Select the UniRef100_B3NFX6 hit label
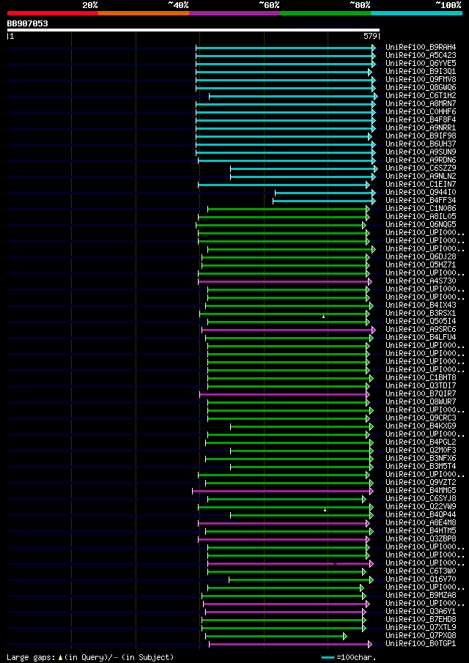This screenshot has height=663, width=469. point(421,459)
